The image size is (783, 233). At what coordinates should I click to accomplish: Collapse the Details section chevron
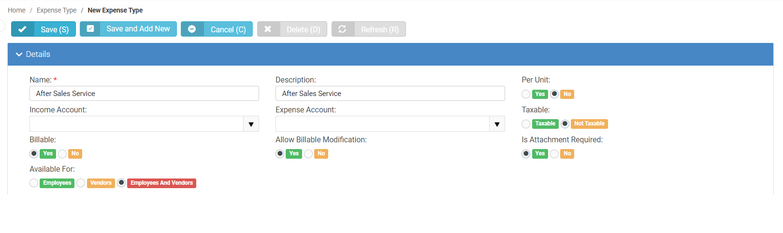click(x=19, y=55)
